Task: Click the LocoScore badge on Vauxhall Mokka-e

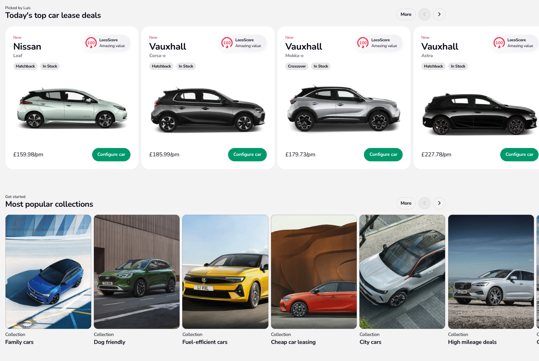Action: pyautogui.click(x=379, y=43)
